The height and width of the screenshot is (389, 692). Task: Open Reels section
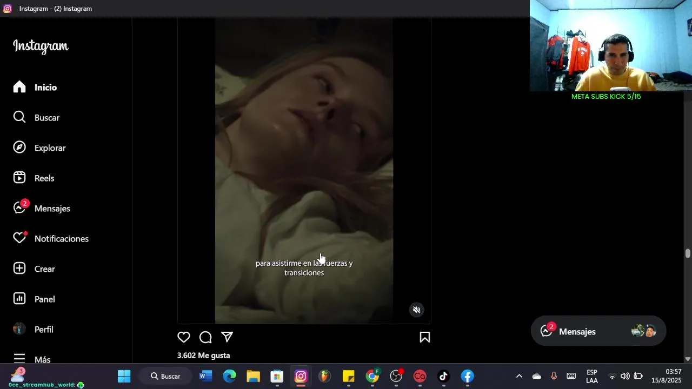(34, 178)
